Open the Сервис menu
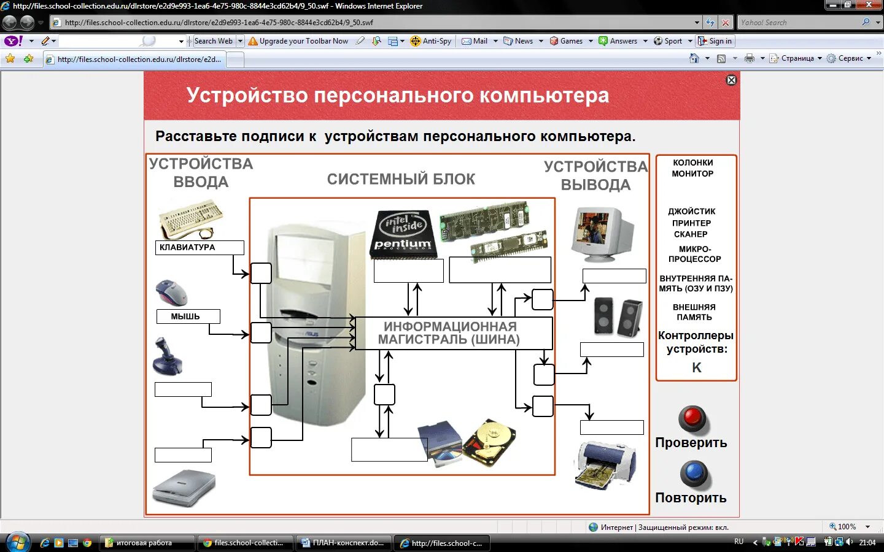This screenshot has height=552, width=884. (849, 58)
